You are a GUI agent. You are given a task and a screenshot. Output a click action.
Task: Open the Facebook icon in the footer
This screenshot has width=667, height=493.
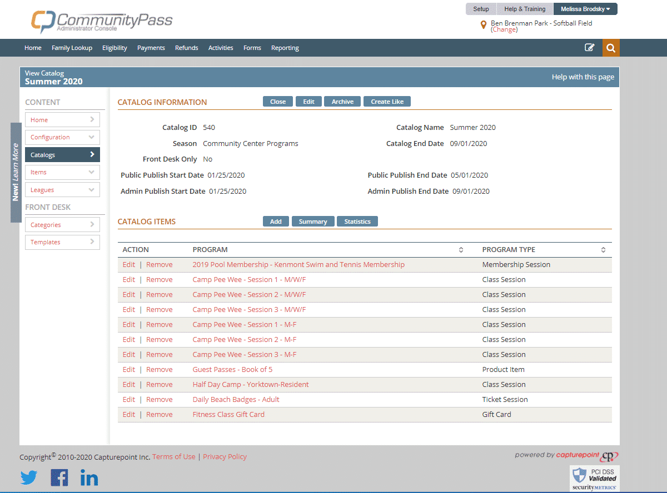pos(59,477)
